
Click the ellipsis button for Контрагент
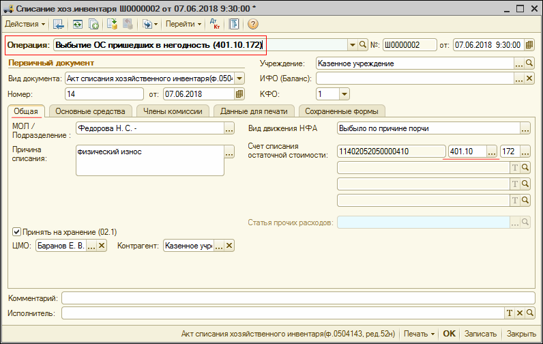click(219, 246)
